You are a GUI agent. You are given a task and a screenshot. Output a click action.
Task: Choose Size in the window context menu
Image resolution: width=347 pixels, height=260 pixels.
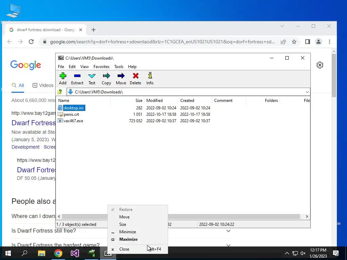tap(138, 224)
